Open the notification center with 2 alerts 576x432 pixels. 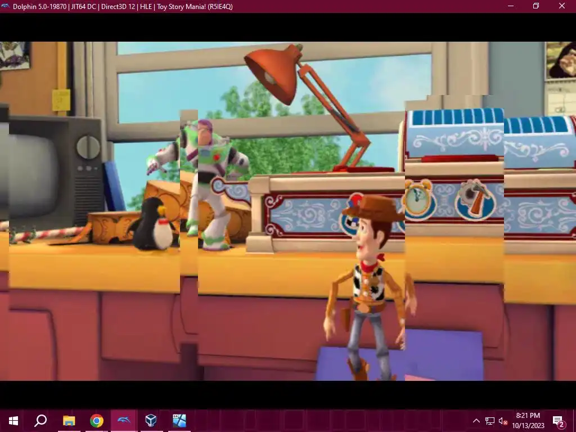[559, 421]
